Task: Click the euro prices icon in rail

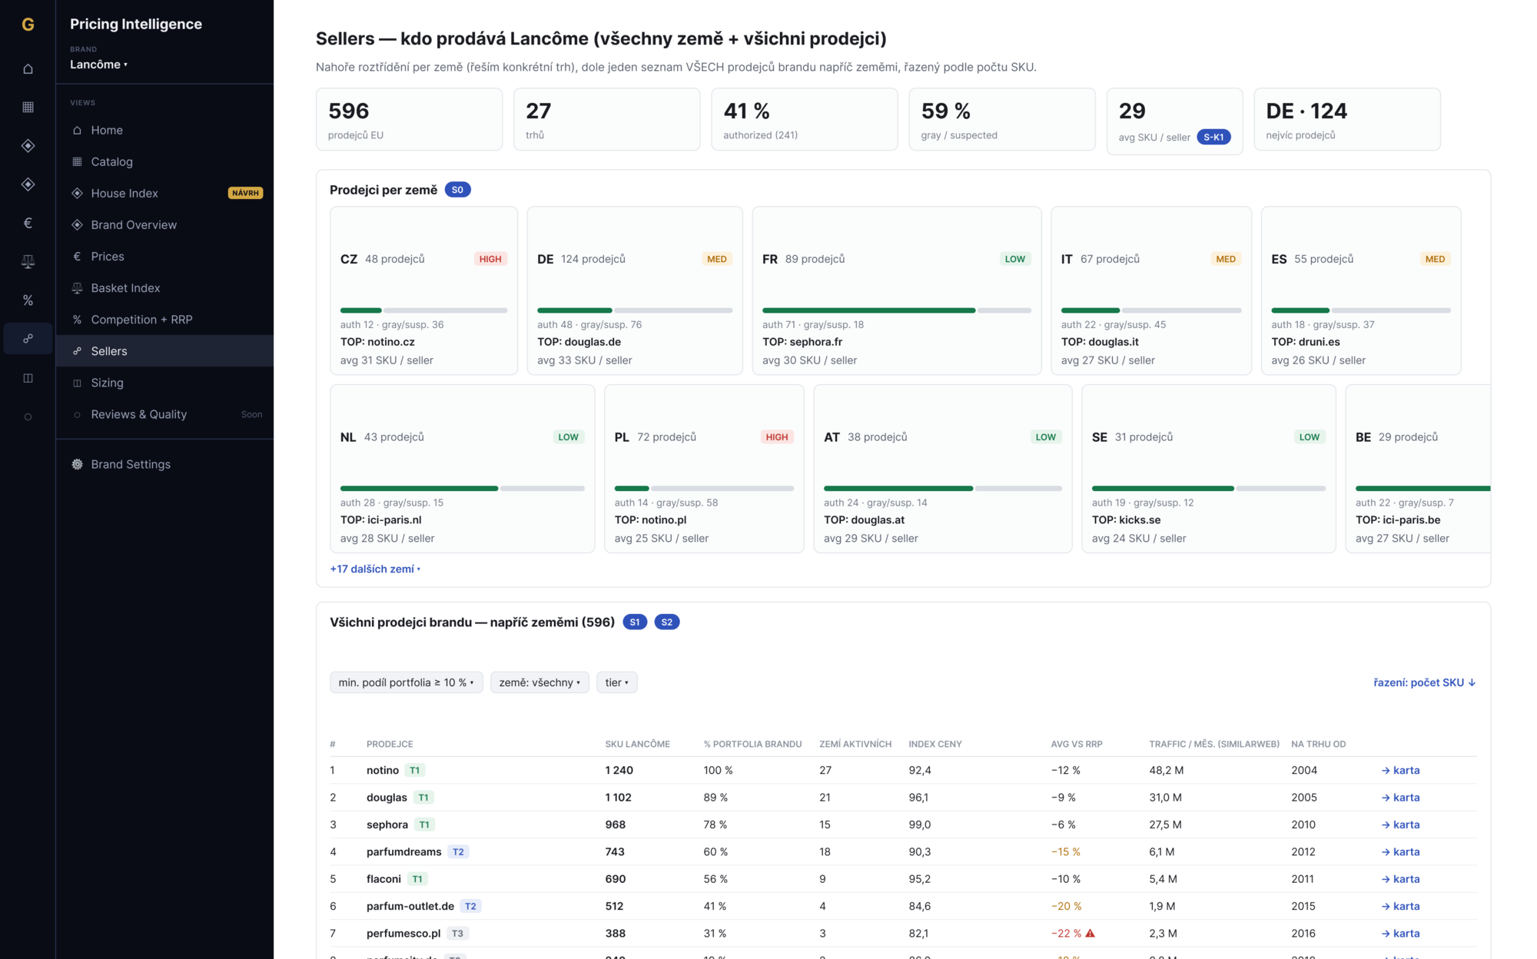Action: [x=28, y=223]
